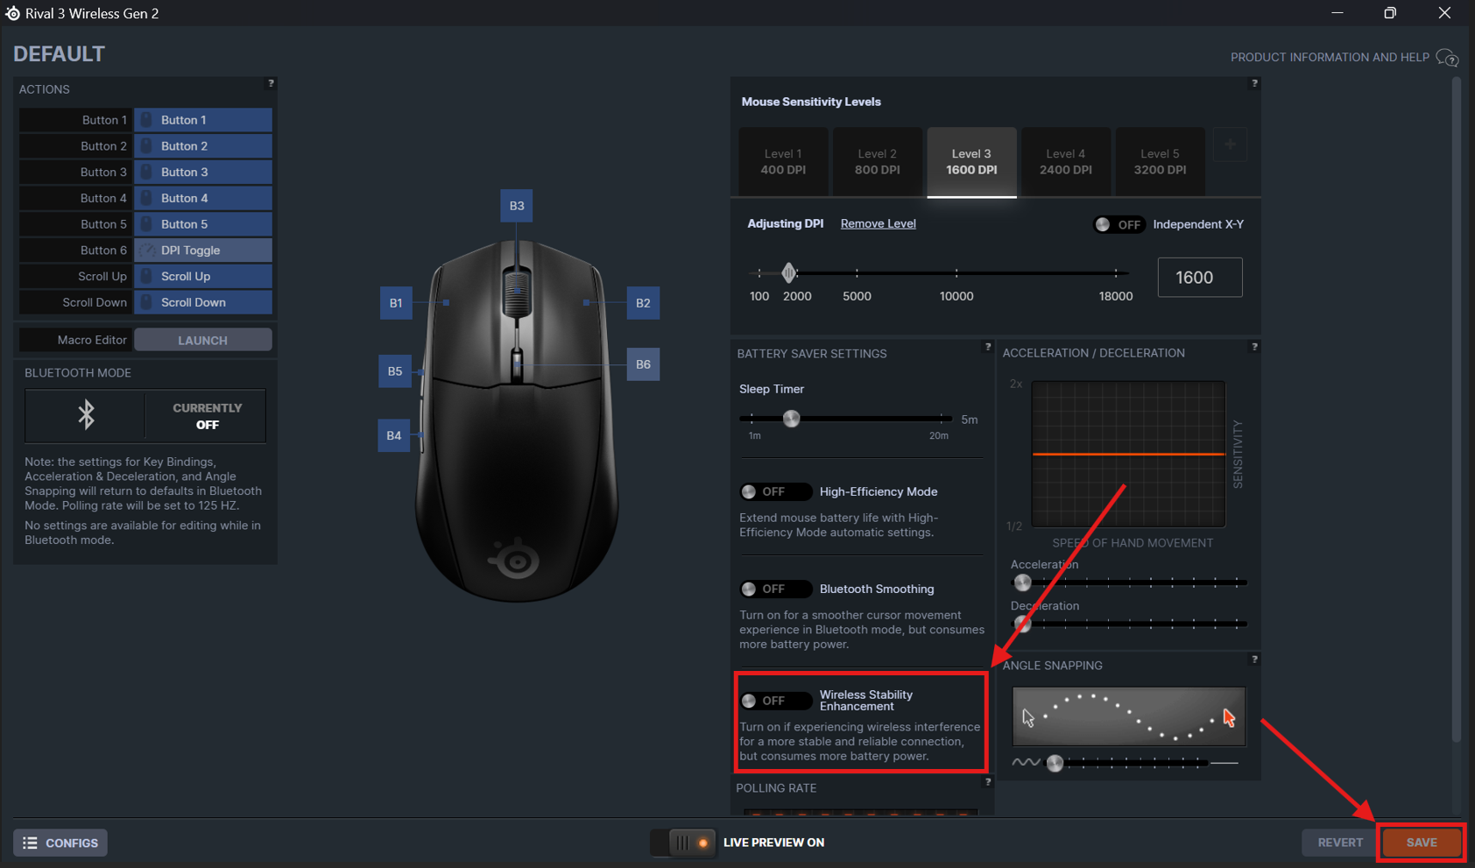This screenshot has width=1475, height=868.
Task: Select the B4 marker on mouse diagram
Action: click(394, 435)
